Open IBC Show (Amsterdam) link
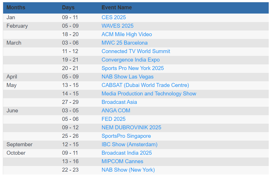This screenshot has height=177, width=271. (x=130, y=144)
